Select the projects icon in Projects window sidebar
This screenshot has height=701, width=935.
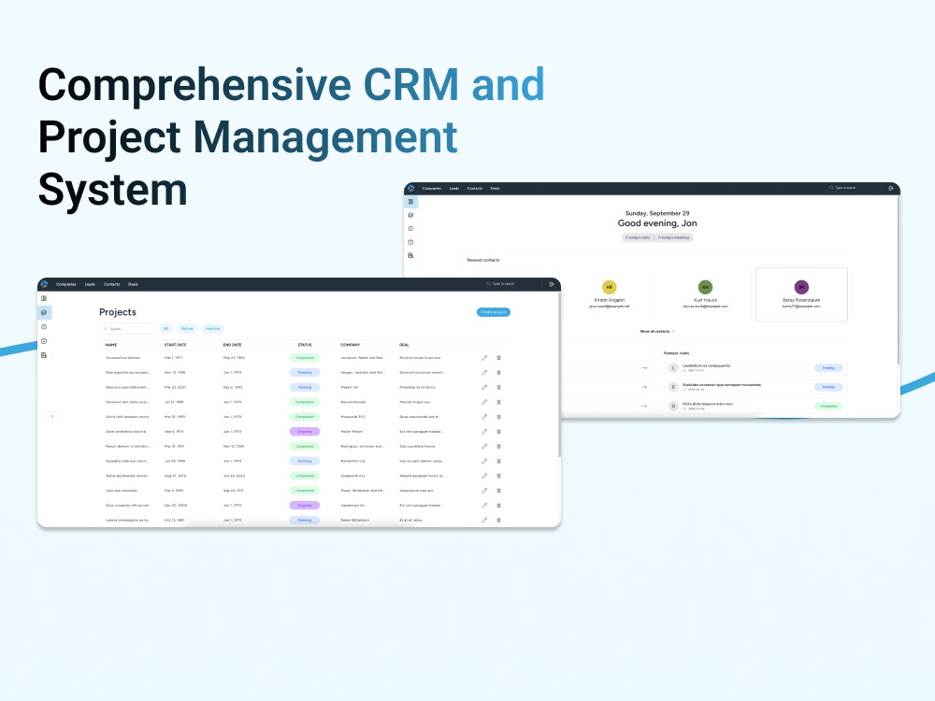(44, 312)
